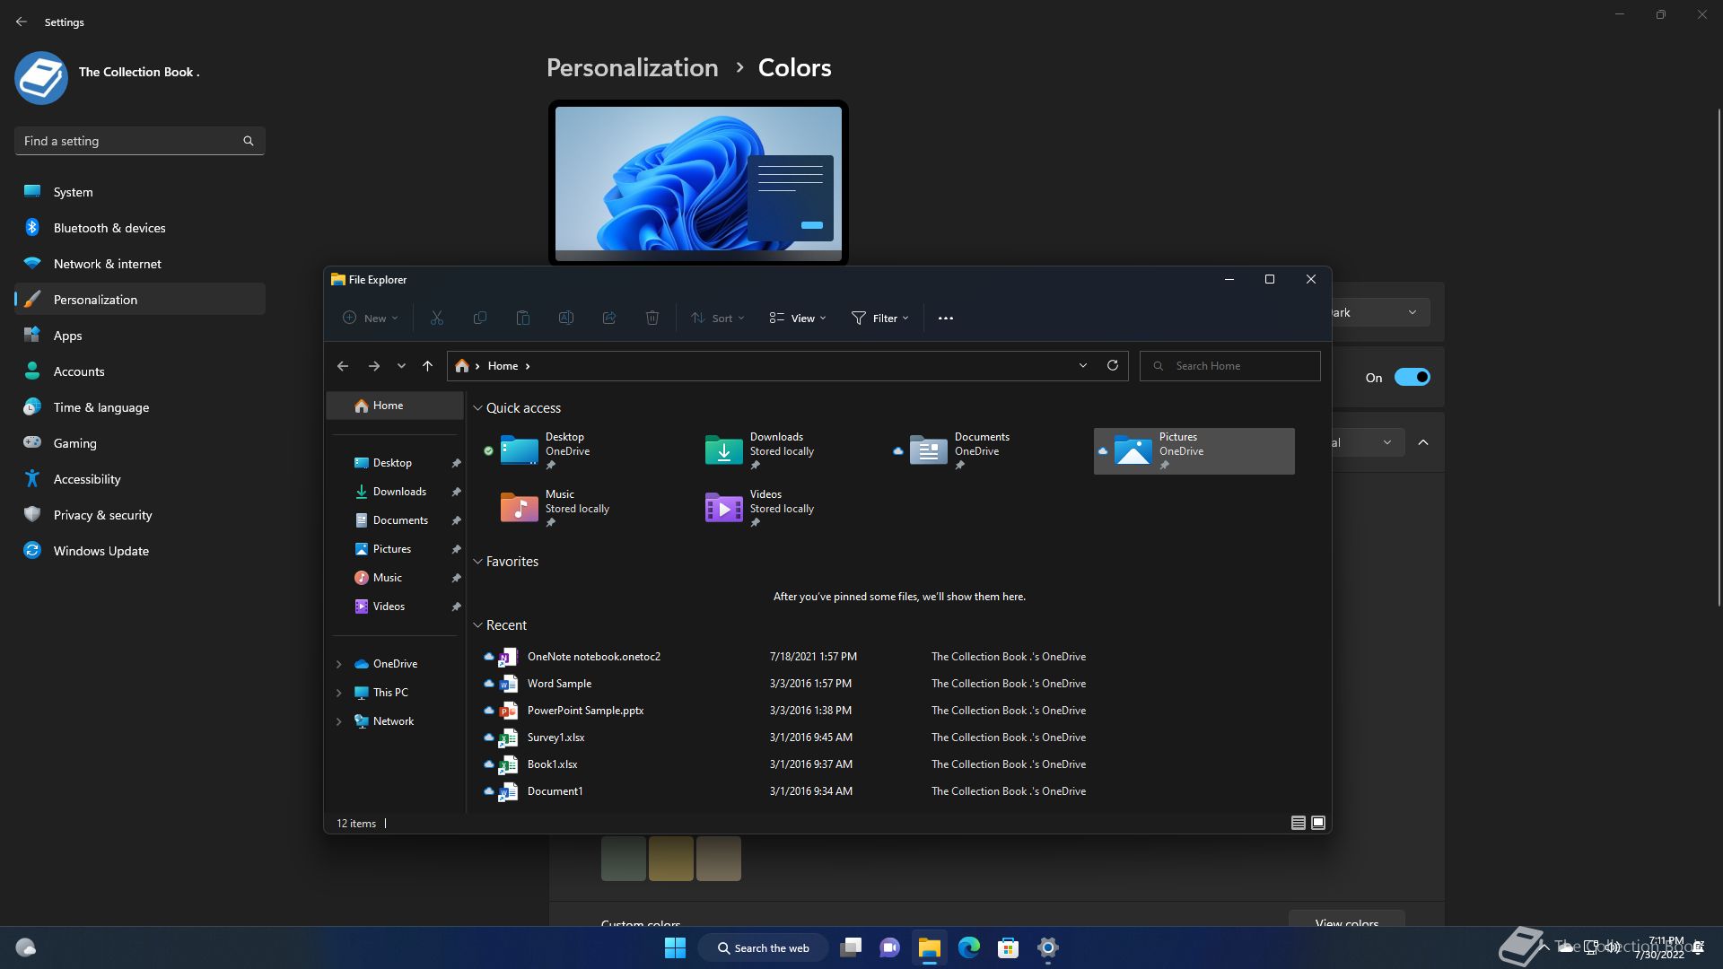Expand the address bar history dropdown
This screenshot has width=1723, height=969.
(x=1083, y=365)
